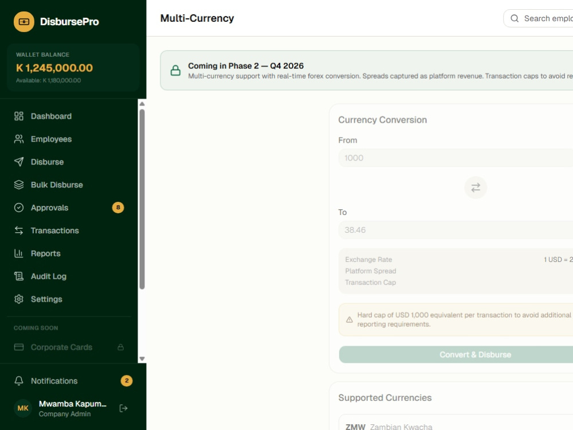Click the sidebar scrollbar thumb

pyautogui.click(x=142, y=200)
